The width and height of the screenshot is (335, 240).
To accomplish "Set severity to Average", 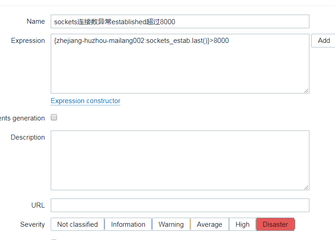I will pos(209,224).
